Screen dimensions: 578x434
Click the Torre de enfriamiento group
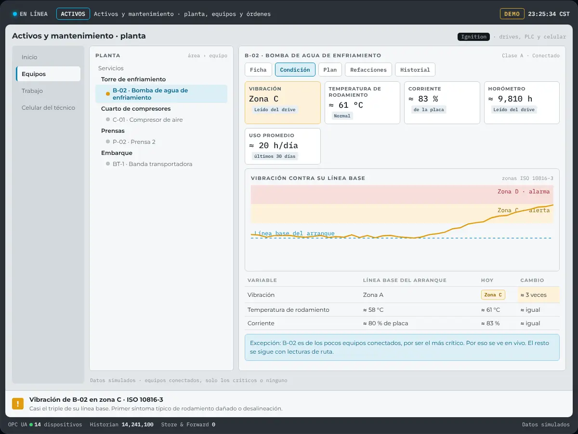click(x=133, y=79)
